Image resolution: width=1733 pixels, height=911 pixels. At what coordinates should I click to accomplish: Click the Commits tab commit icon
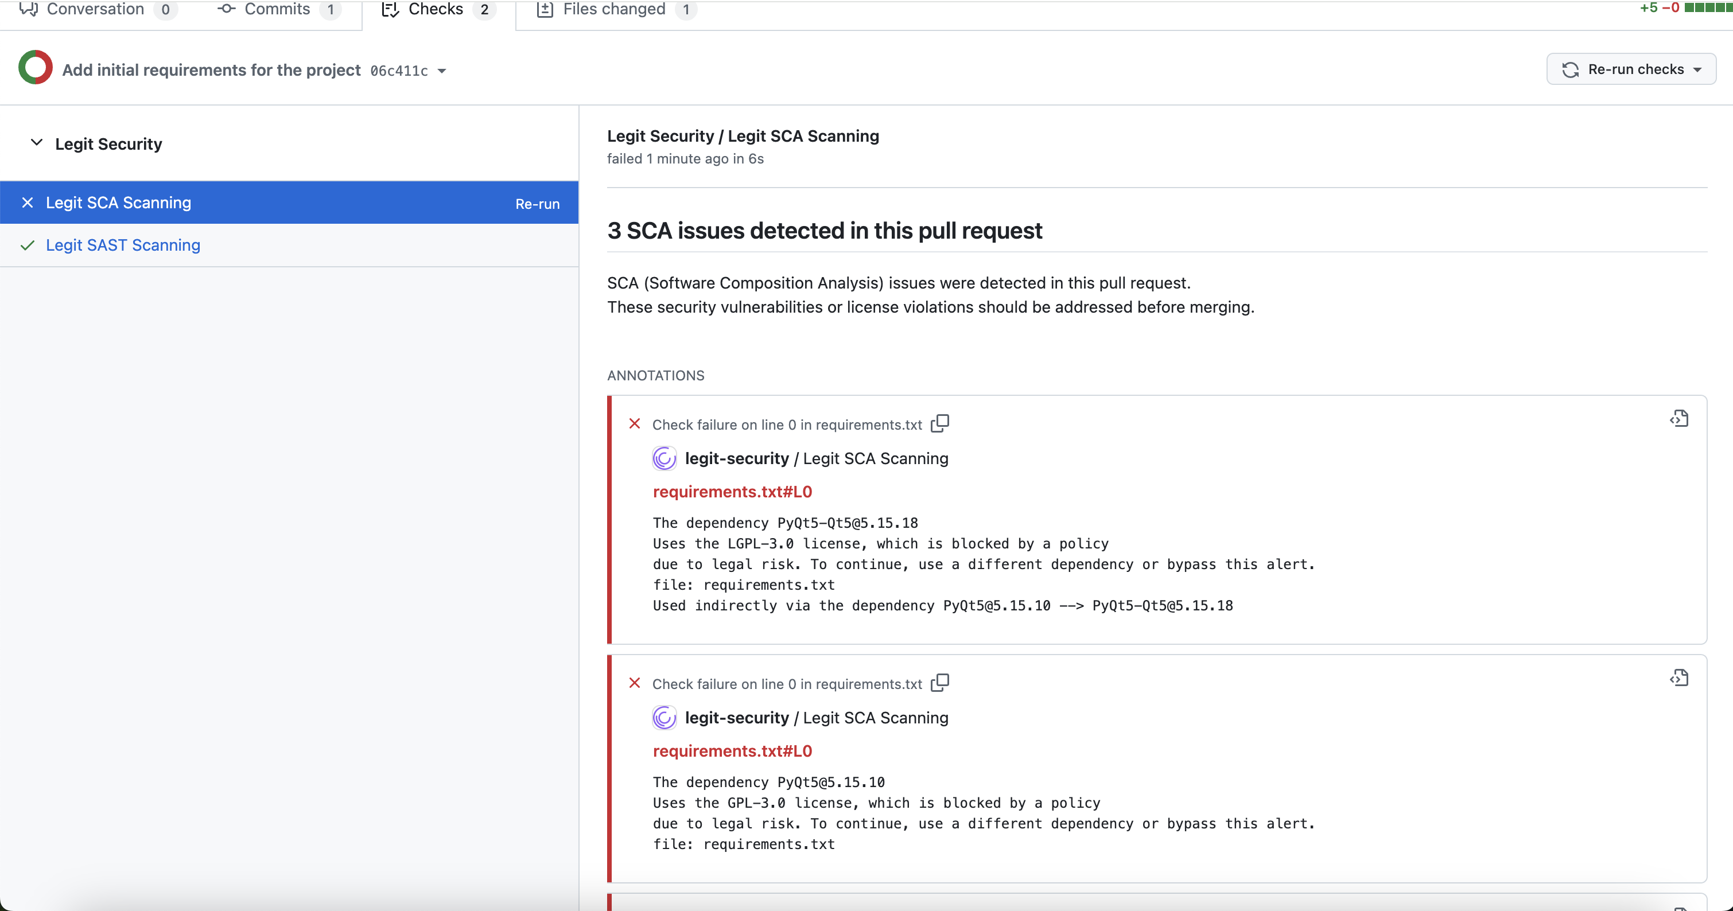coord(227,9)
